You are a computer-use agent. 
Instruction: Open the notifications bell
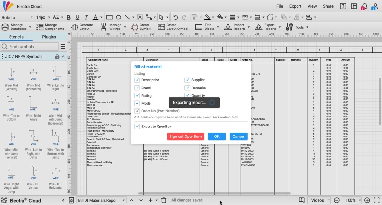click(364, 6)
